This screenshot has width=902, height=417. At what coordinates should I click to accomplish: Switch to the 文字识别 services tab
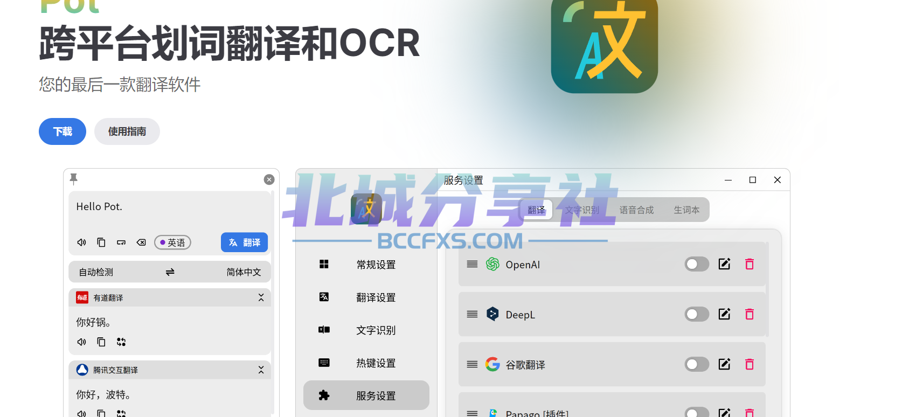[x=582, y=210]
